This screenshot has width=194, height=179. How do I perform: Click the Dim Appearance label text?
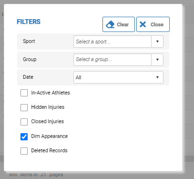point(50,136)
